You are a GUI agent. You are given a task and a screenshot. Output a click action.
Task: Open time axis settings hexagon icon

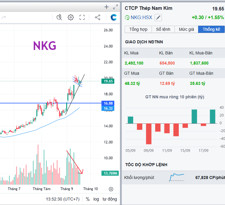pyautogui.click(x=111, y=189)
